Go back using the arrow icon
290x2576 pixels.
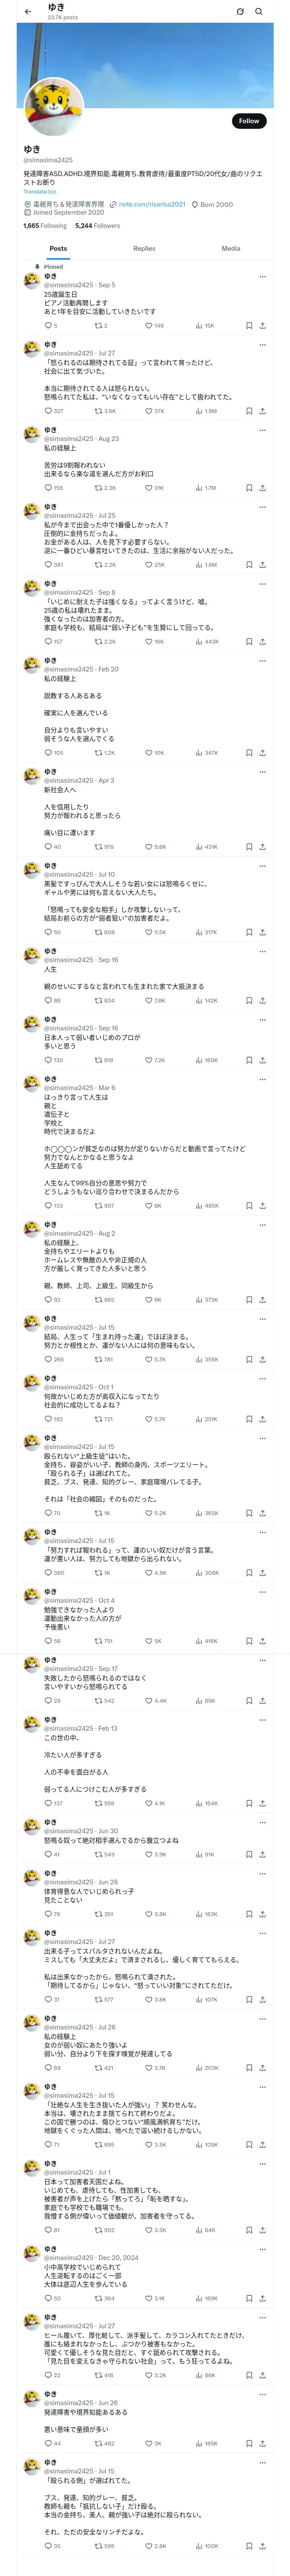pos(28,12)
